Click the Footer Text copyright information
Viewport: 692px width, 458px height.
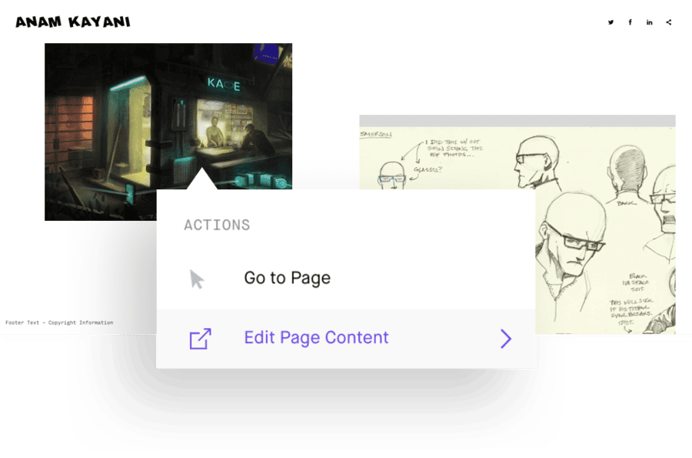click(x=59, y=323)
